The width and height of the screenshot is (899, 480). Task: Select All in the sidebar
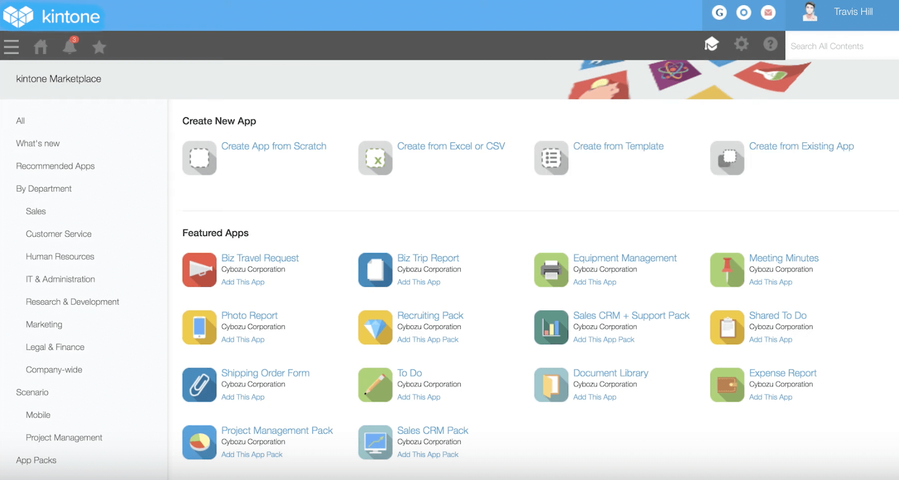(x=21, y=121)
